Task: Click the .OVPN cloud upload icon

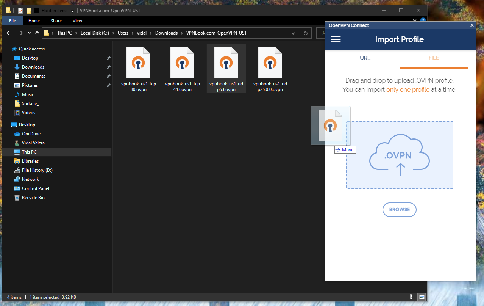Action: (x=400, y=155)
